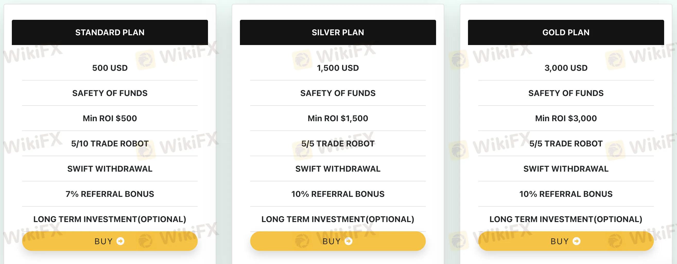Select LONG TERM INVESTMENT(OPTIONAL) in Gold Plan

point(566,219)
